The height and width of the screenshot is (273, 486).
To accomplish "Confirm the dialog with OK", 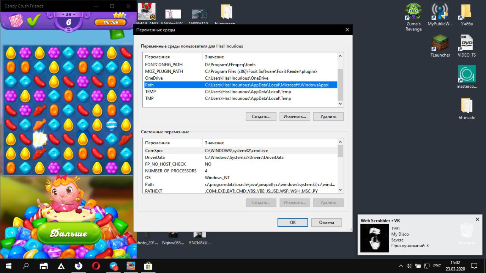I will tap(293, 223).
